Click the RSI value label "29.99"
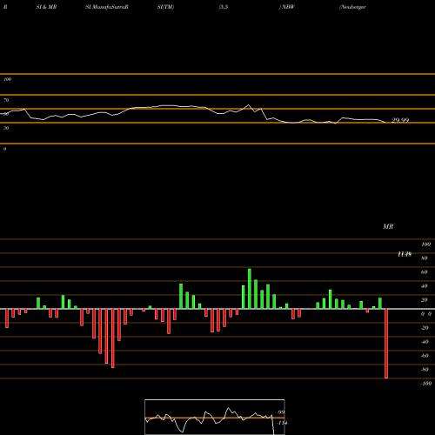The width and height of the screenshot is (435, 435). pos(400,120)
